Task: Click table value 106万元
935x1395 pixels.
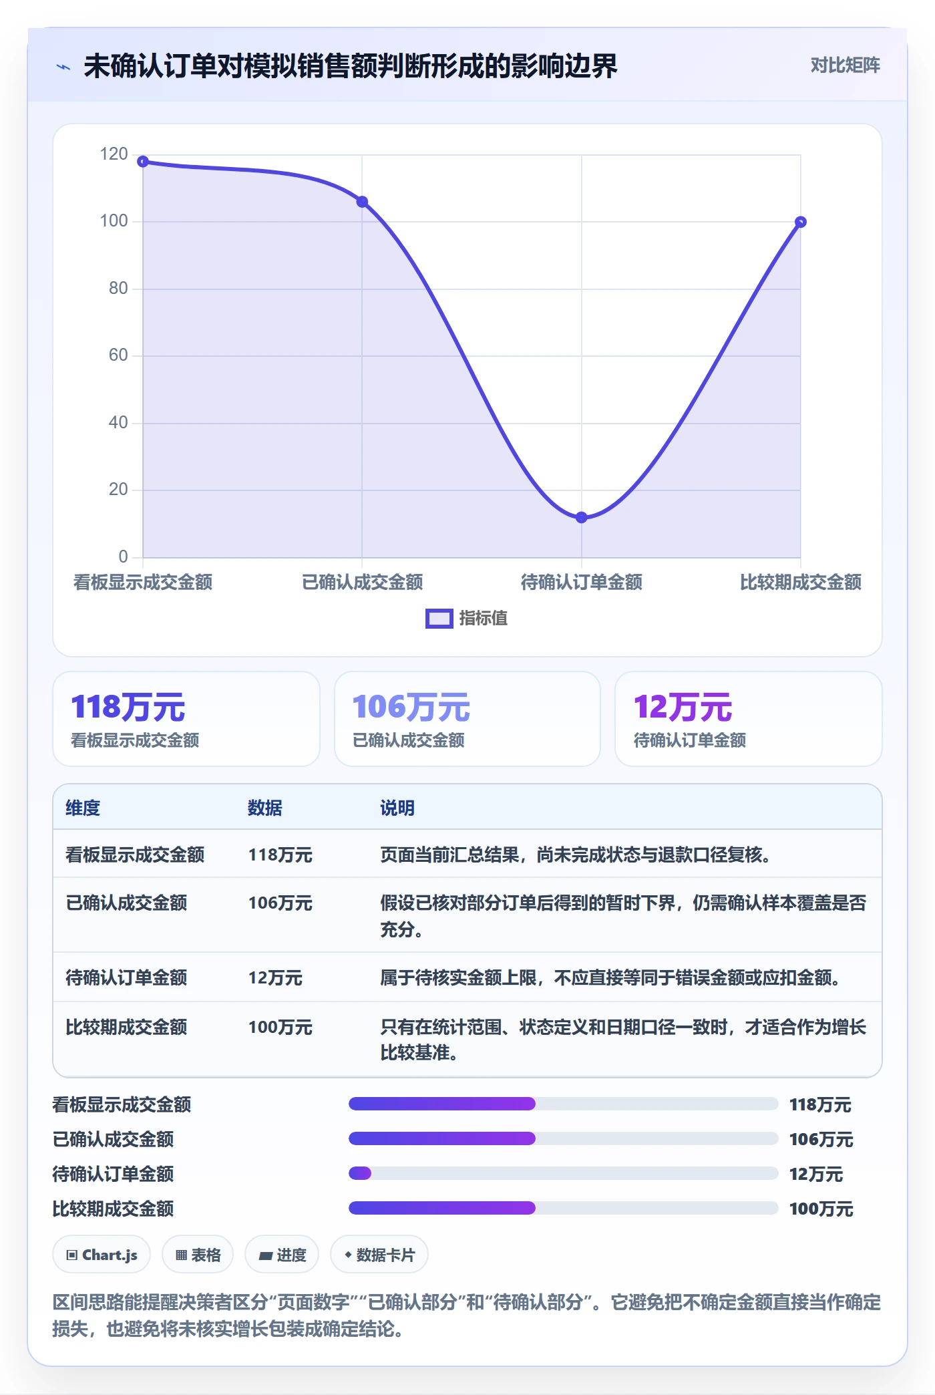Action: [280, 903]
